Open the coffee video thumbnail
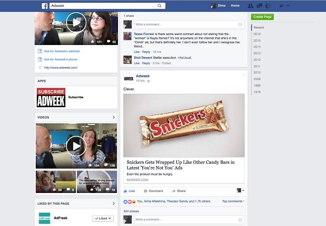 (97, 182)
